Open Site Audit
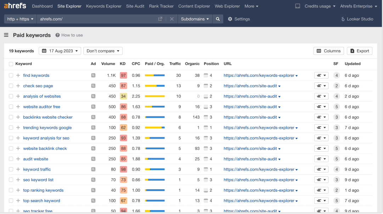This screenshot has height=214, width=383. pos(135,6)
